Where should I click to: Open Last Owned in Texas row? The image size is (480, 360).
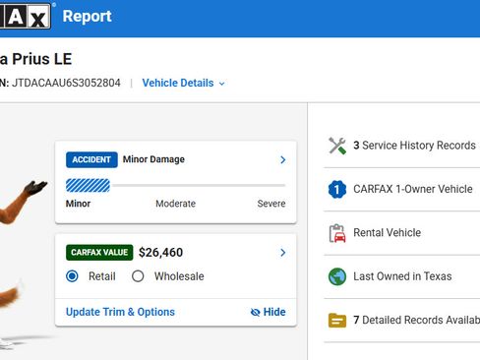(401, 276)
